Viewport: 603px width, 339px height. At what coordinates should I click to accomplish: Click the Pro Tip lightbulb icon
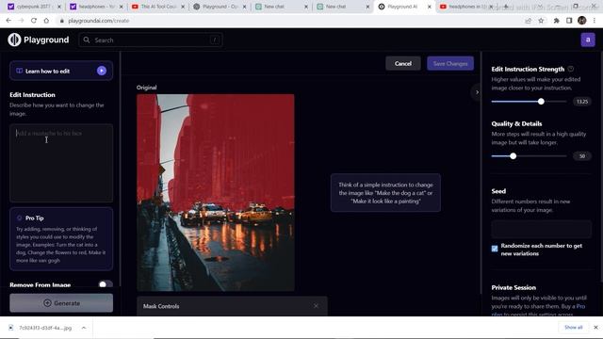pos(19,218)
